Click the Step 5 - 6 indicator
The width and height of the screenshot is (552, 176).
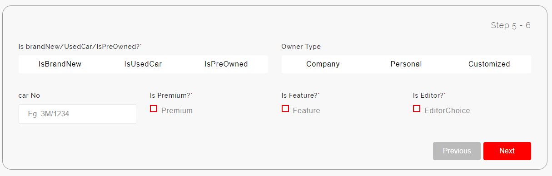[x=511, y=25]
